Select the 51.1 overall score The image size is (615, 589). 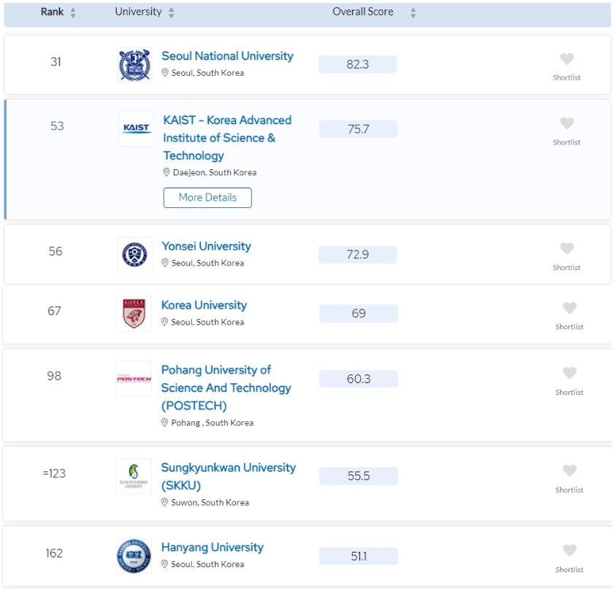tap(359, 556)
